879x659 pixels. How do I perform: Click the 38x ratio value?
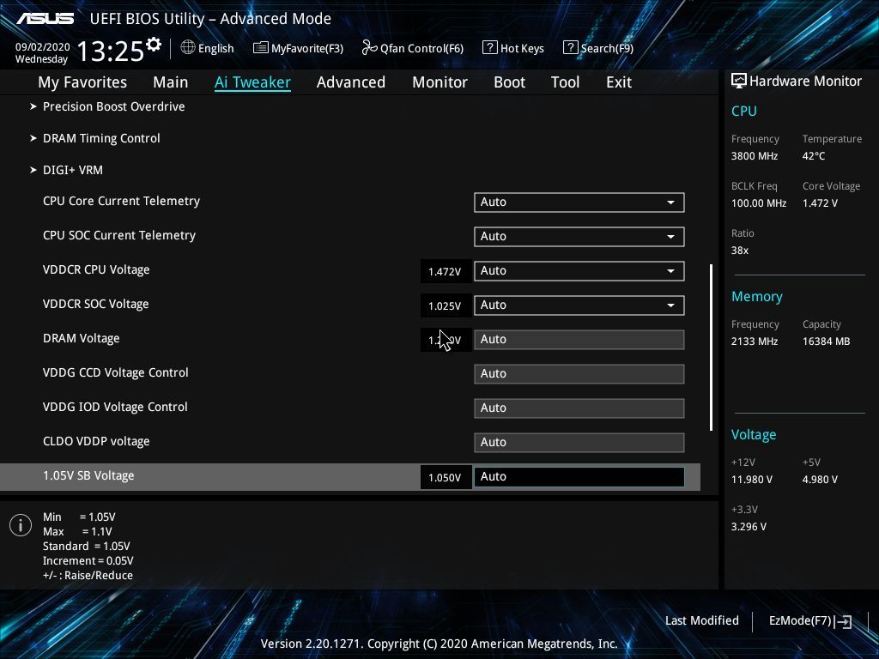click(740, 250)
